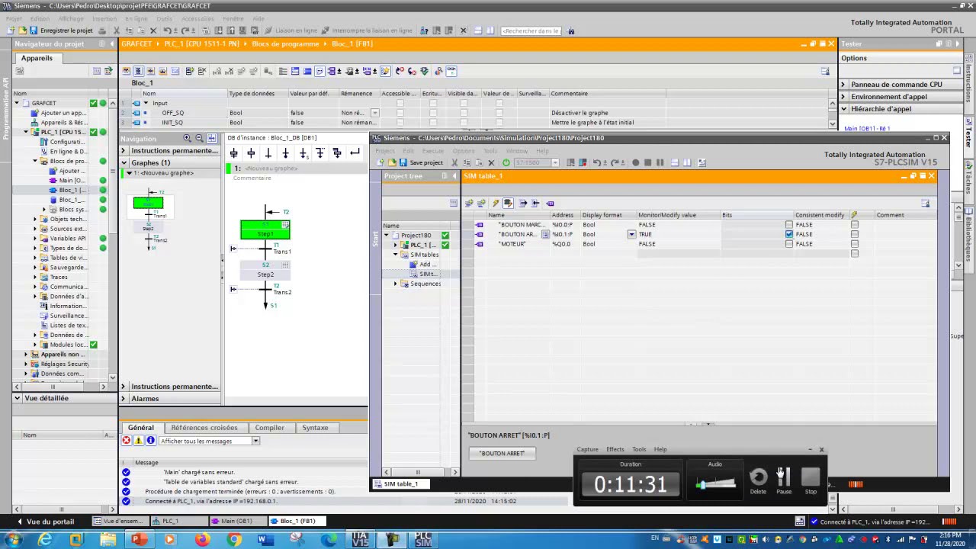Select the Général tab
The width and height of the screenshot is (976, 549).
pos(140,428)
